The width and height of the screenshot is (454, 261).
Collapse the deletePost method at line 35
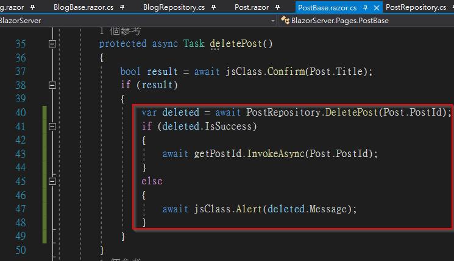(52, 44)
